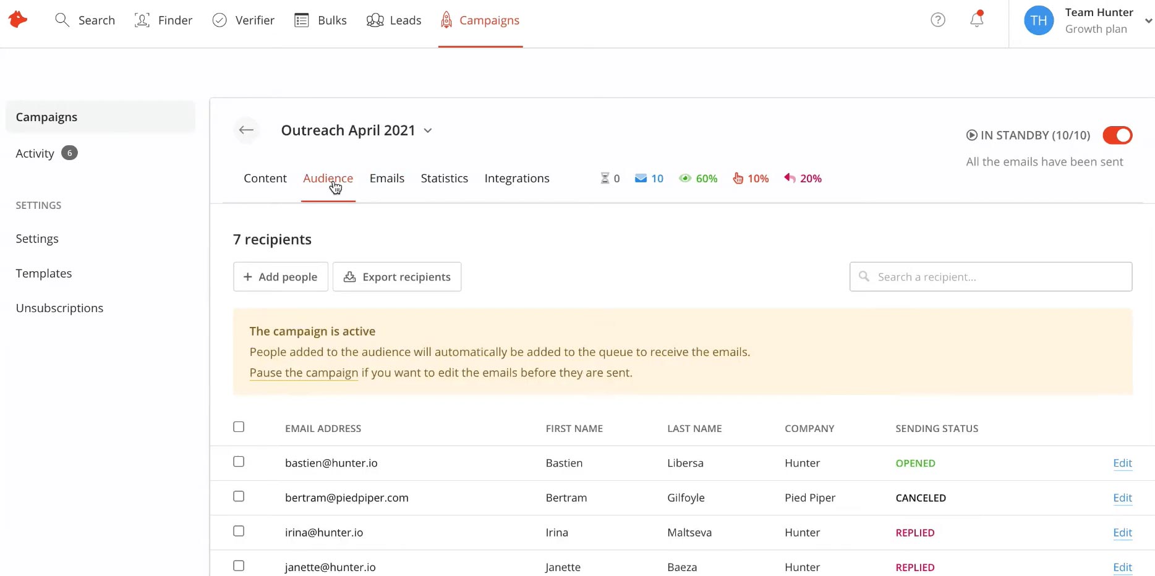Toggle the campaign standby switch off
This screenshot has height=576, width=1155.
pos(1117,135)
